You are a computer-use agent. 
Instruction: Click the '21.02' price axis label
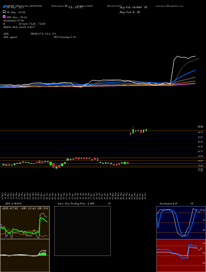click(x=201, y=156)
